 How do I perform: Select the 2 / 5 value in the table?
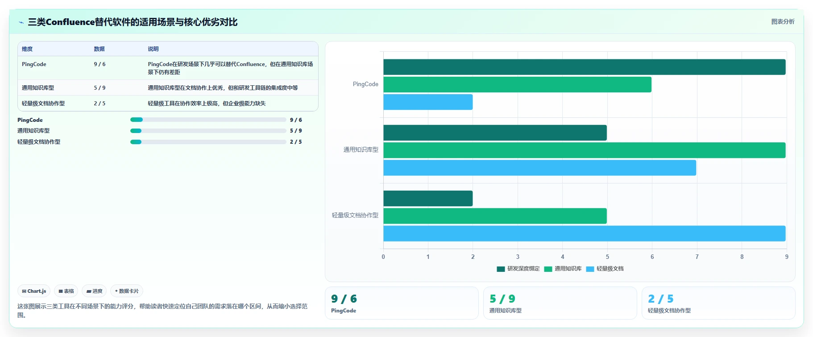(x=100, y=104)
